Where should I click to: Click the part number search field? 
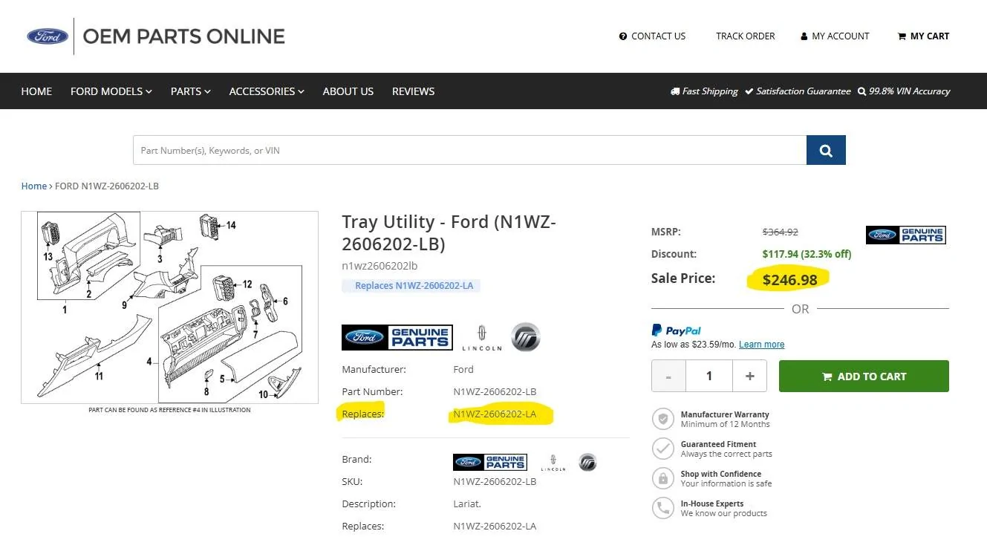[470, 150]
